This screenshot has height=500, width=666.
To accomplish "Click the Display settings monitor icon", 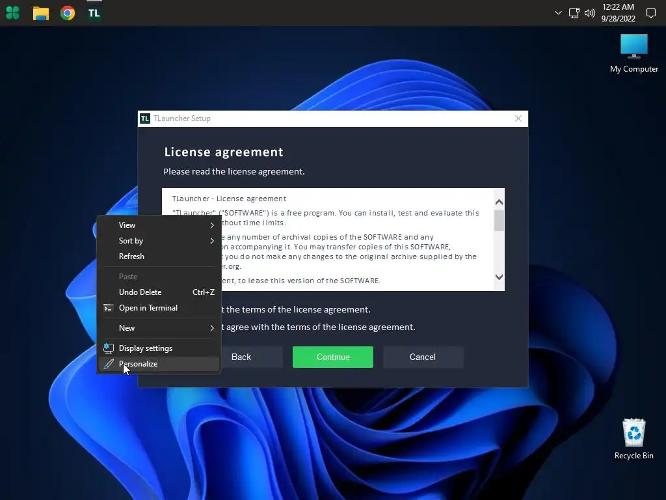I will tap(109, 348).
